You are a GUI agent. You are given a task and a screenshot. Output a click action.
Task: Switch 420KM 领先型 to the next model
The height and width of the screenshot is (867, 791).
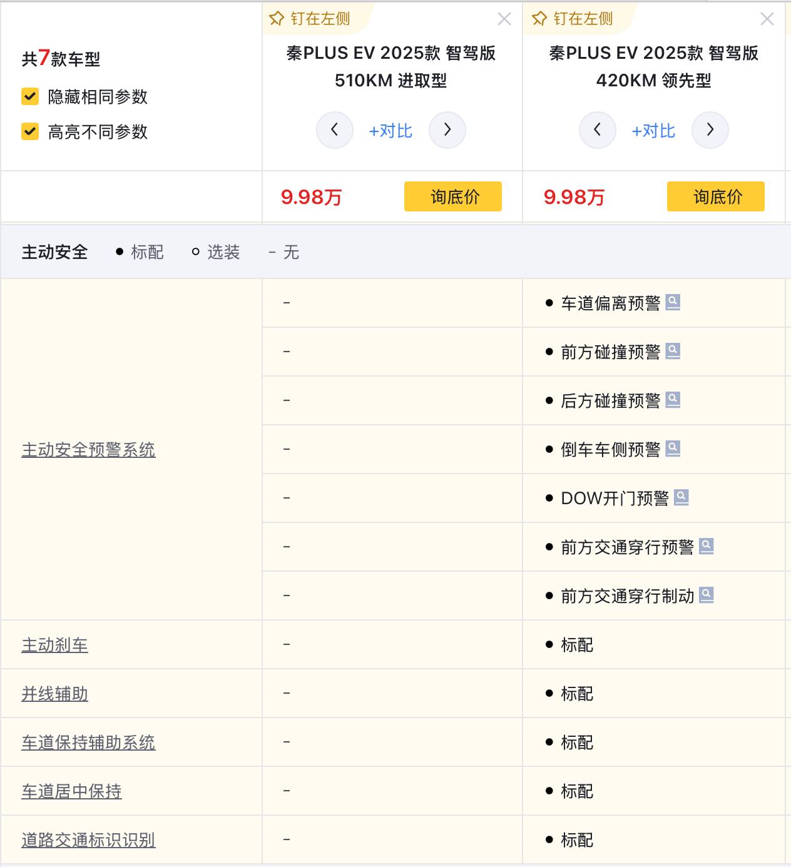point(710,130)
